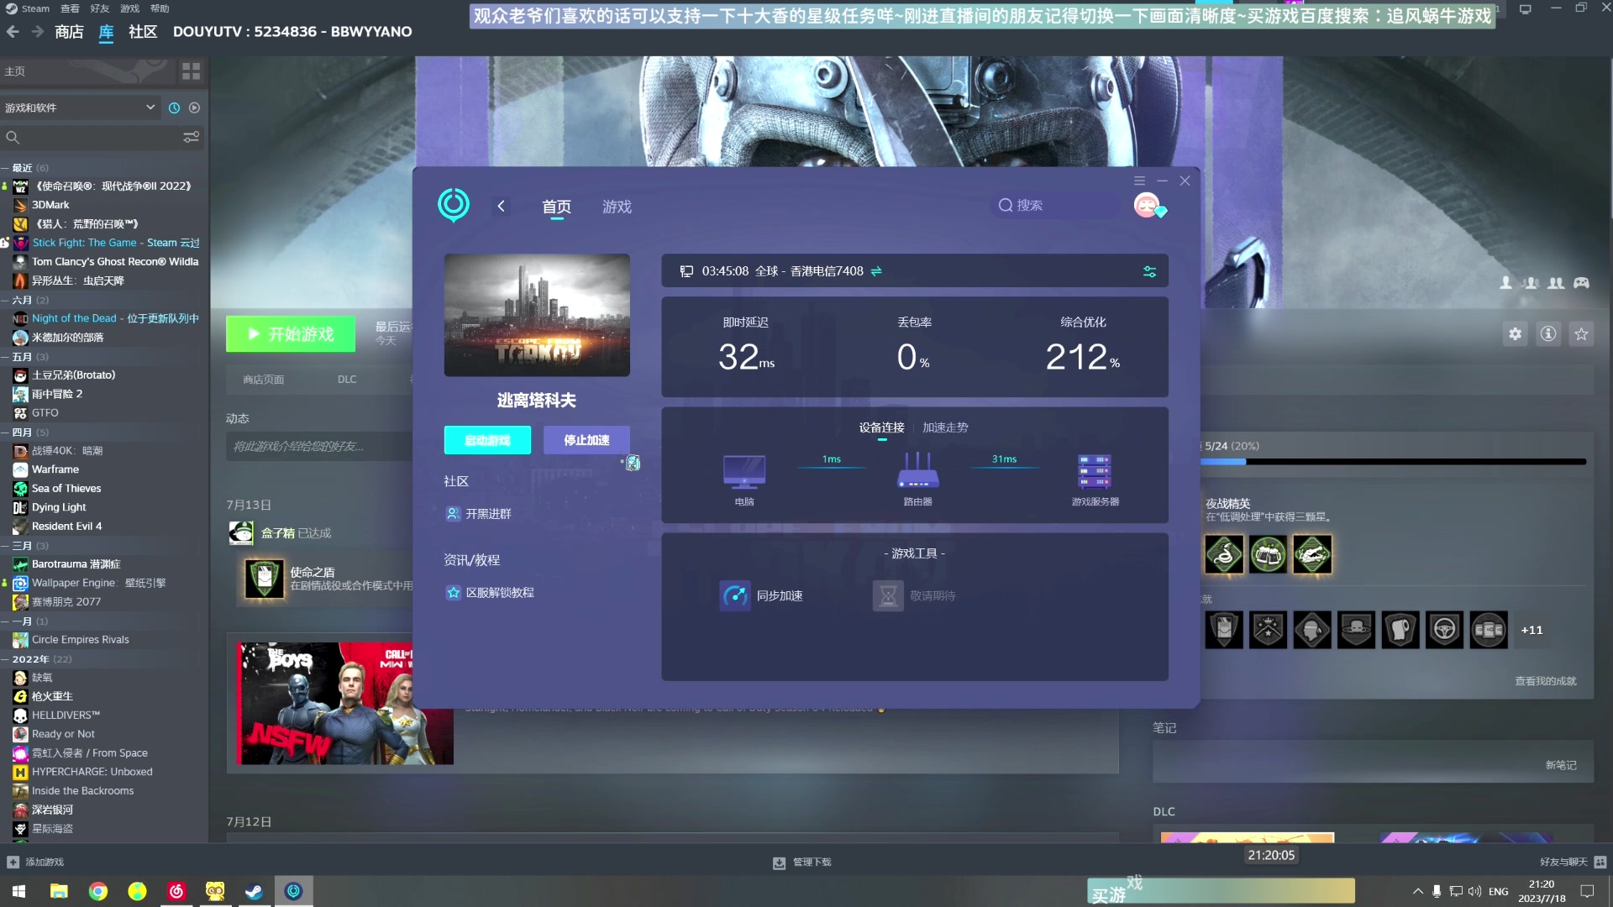Viewport: 1613px width, 907px height.
Task: Click the achievements progress bar
Action: click(1395, 461)
